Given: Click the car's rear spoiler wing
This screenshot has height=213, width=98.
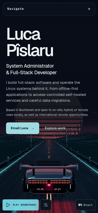Looking at the screenshot, I should (49, 166).
